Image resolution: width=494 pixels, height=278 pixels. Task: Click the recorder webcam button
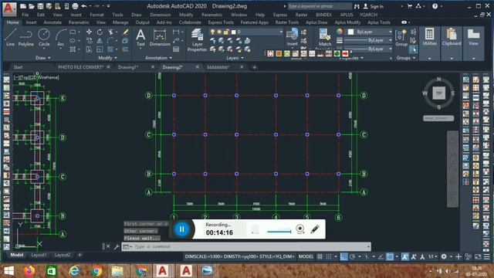tap(300, 229)
